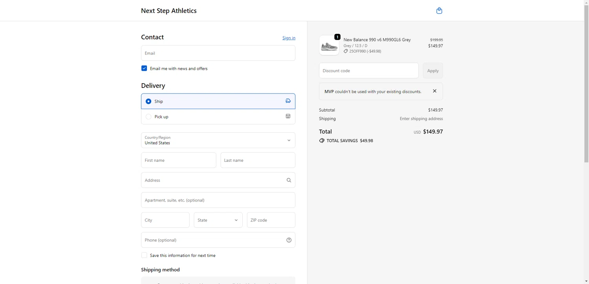Viewport: 589px width, 284px height.
Task: Focus the City field
Action: [165, 220]
